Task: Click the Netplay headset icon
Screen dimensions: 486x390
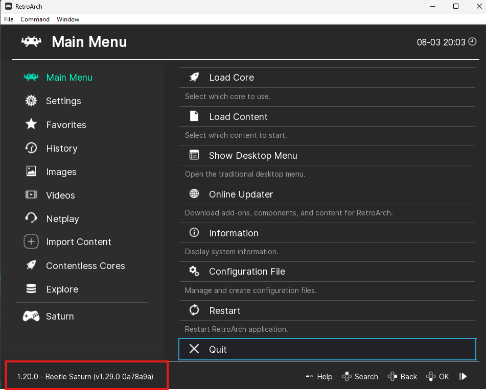Action: (x=31, y=218)
